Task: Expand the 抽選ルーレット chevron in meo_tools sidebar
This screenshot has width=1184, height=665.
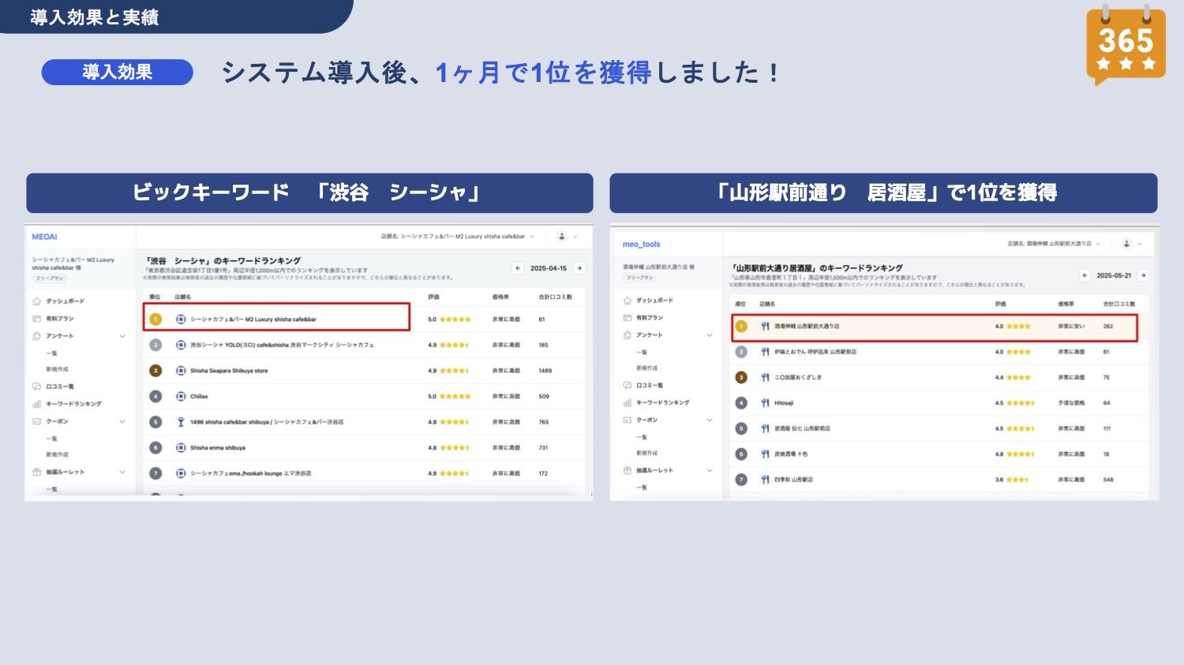Action: pos(709,471)
